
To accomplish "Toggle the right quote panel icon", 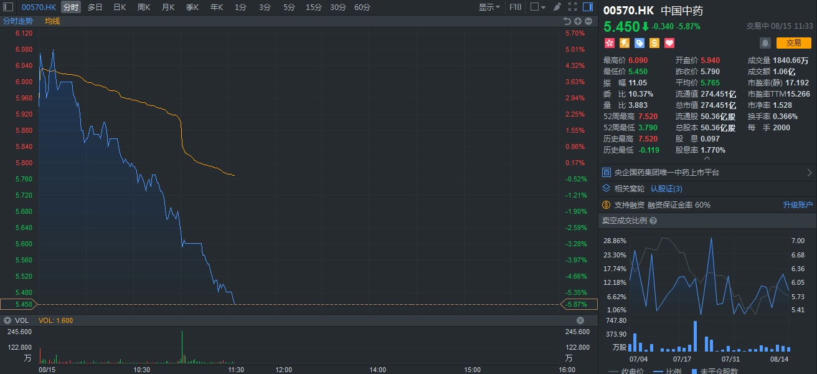I will (x=587, y=7).
